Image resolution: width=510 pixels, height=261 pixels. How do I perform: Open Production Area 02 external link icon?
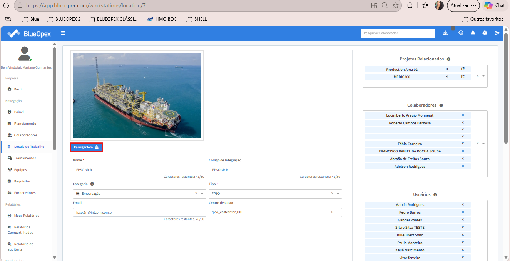point(463,69)
